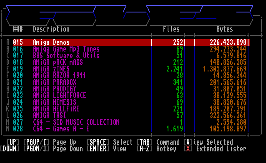Click the Files column header
The image size is (266, 163).
[171, 29]
